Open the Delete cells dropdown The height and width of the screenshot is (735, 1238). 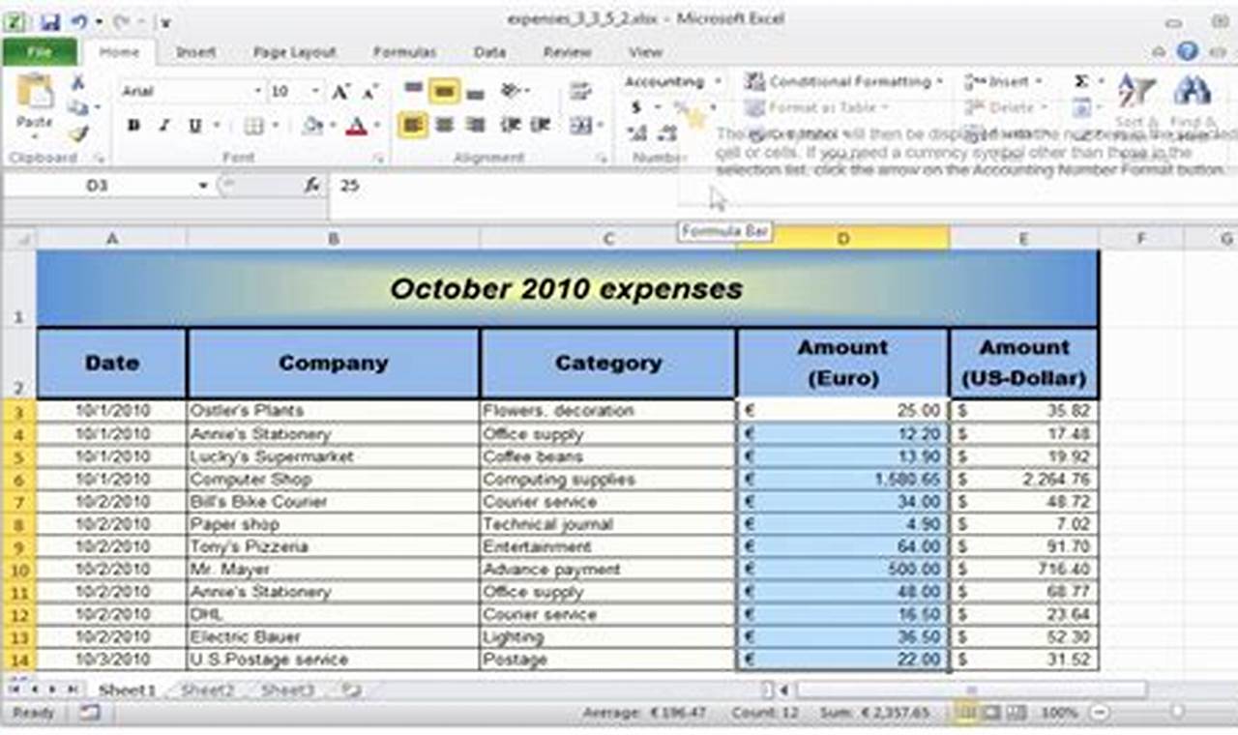tap(1006, 107)
